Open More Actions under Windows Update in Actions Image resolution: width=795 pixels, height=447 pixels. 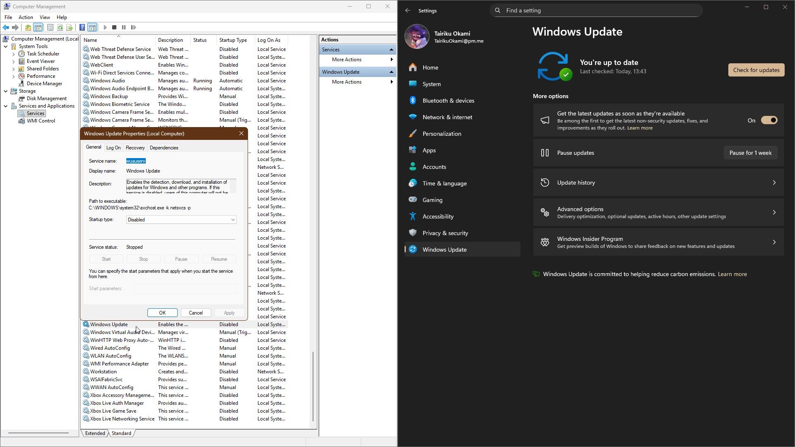pos(357,82)
